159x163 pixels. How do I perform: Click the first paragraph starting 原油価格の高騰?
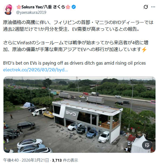tap(78, 26)
